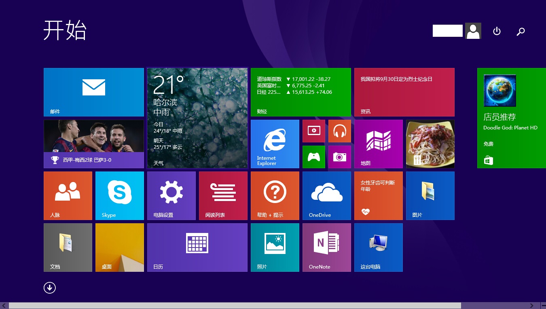Image resolution: width=546 pixels, height=309 pixels.
Task: Open the 文档 Documents folder tile
Action: [68, 248]
